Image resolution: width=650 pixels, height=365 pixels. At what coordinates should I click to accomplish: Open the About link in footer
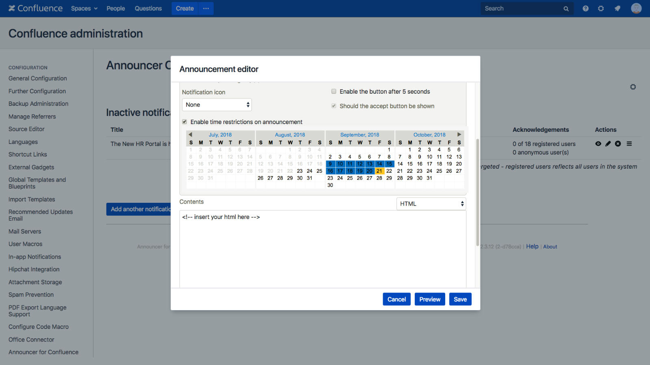point(550,247)
